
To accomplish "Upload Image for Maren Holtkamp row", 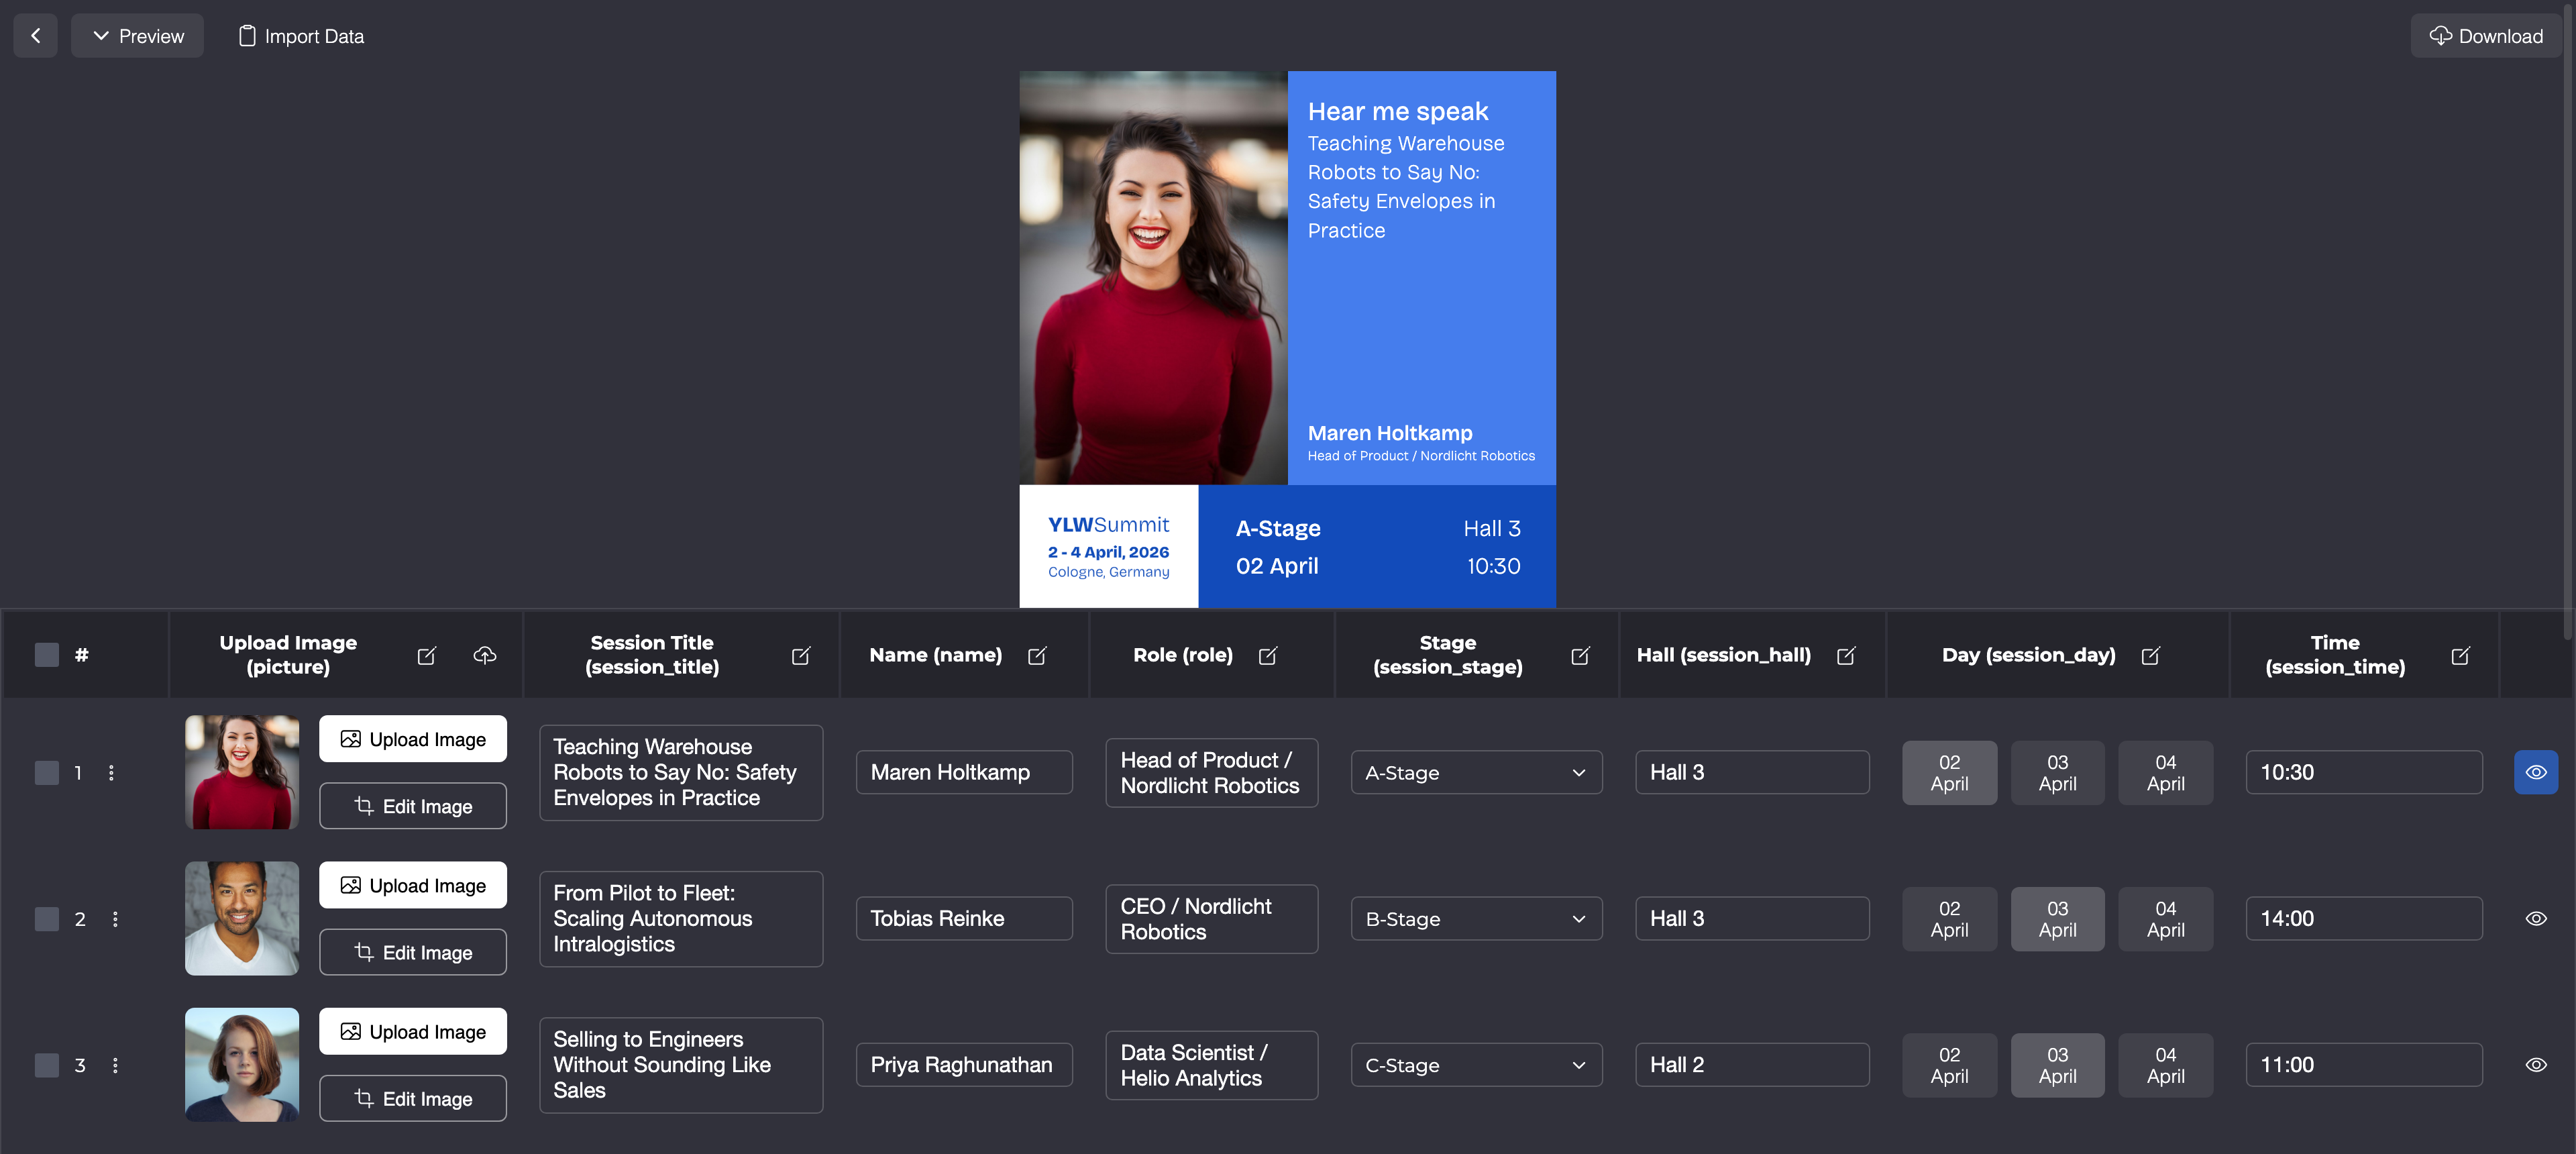I will [x=413, y=739].
